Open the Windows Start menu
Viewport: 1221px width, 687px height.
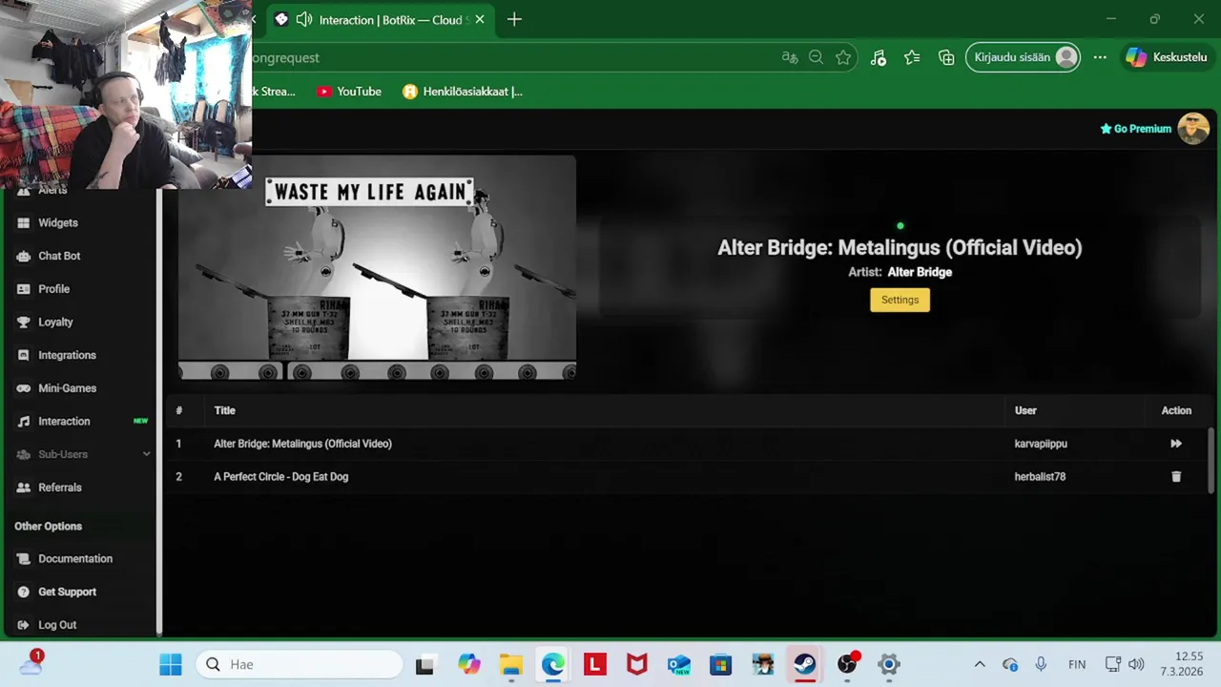(171, 664)
